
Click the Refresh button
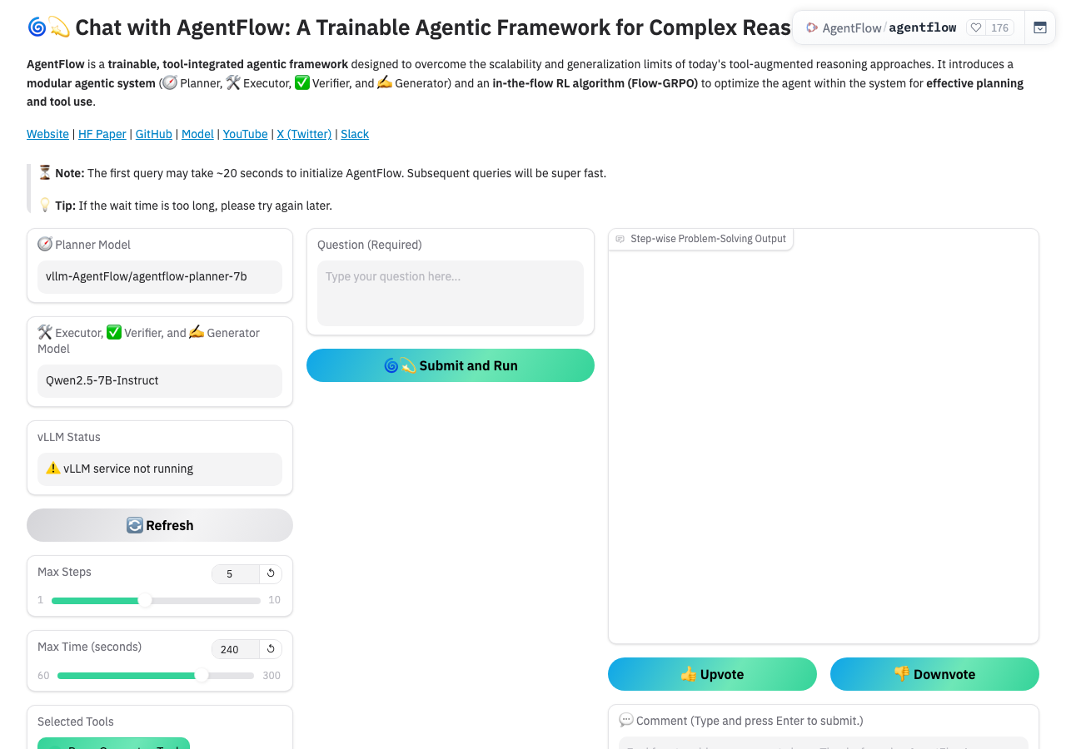[x=160, y=525]
